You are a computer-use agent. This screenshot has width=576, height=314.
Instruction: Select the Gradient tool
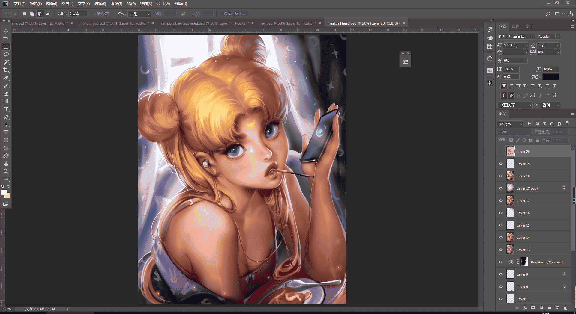click(6, 101)
